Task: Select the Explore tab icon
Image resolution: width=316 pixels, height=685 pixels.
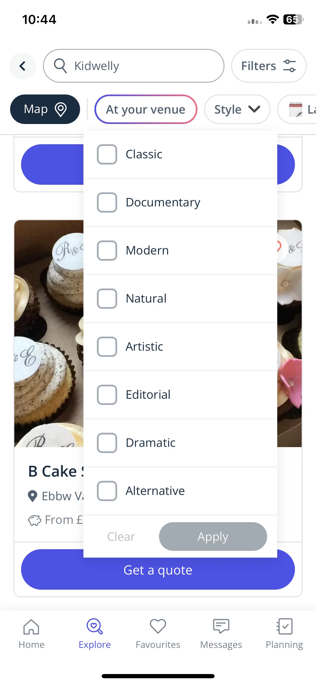Action: tap(95, 626)
